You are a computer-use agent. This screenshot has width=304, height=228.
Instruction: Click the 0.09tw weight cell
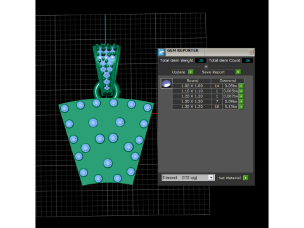(231, 101)
